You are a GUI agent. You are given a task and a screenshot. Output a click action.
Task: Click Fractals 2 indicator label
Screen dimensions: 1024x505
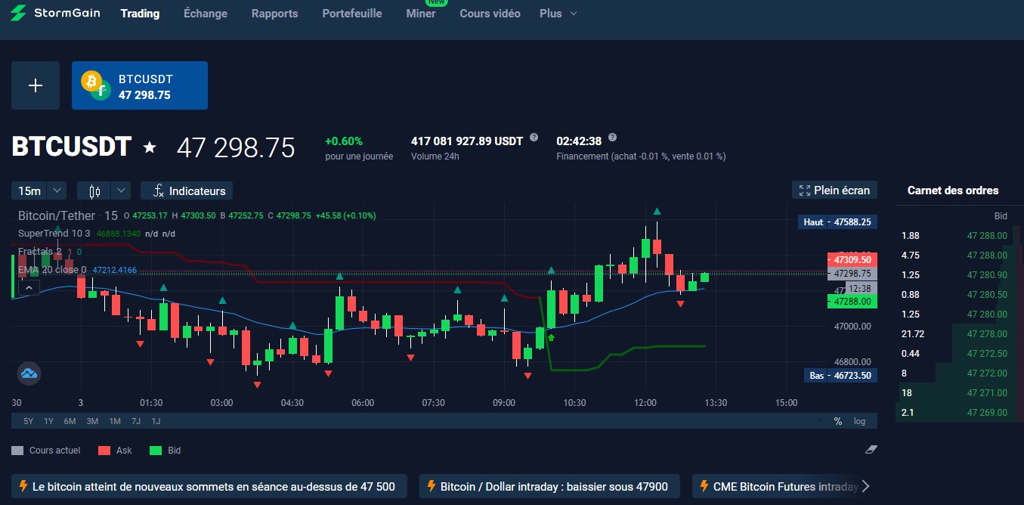click(x=40, y=252)
